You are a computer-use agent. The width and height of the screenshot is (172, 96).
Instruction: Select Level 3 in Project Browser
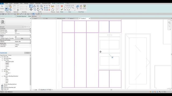(7, 66)
